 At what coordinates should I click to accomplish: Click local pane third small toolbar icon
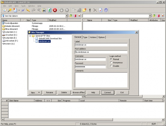[80, 16]
